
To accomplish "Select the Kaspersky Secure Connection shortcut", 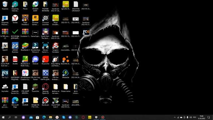I will (x=15, y=89).
